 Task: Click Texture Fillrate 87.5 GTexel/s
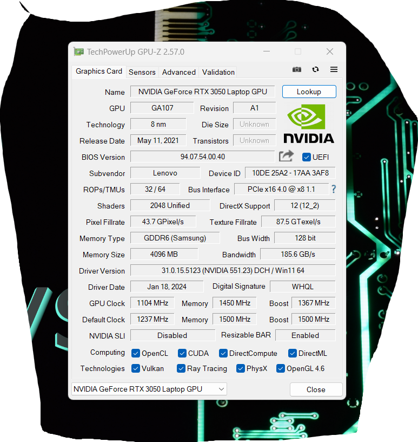click(x=298, y=222)
